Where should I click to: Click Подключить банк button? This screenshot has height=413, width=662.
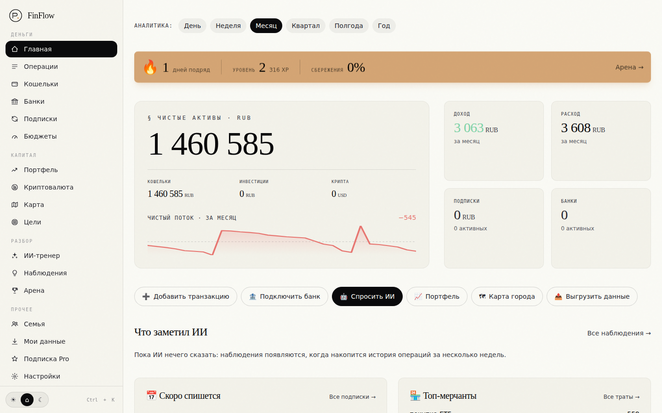click(x=285, y=296)
